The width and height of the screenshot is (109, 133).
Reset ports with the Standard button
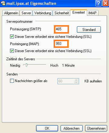click(x=89, y=30)
